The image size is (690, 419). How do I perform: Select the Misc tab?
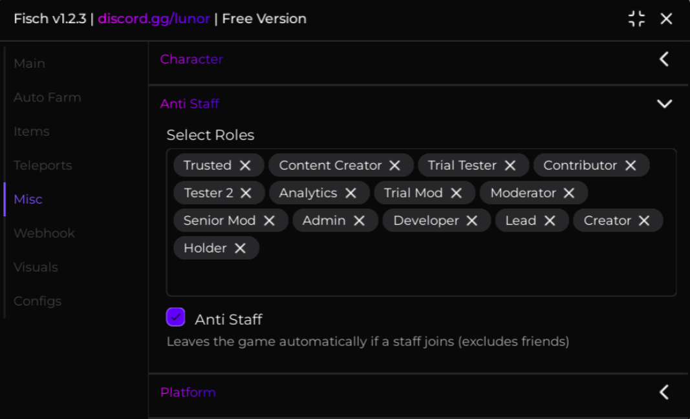(28, 199)
